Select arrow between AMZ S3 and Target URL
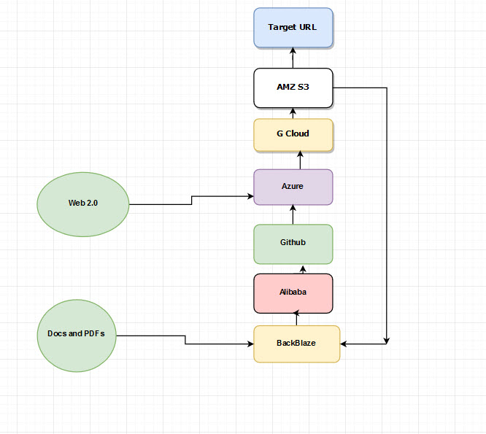The width and height of the screenshot is (486, 434). click(x=293, y=58)
